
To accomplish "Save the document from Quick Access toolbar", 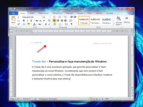I will [15, 9].
